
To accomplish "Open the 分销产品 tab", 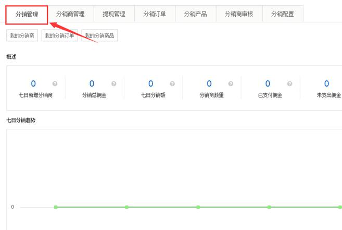I will [x=195, y=15].
